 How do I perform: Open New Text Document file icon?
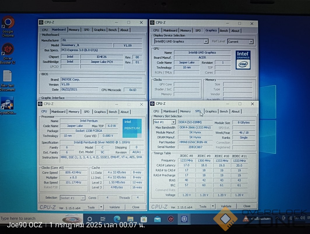[x=8, y=81]
